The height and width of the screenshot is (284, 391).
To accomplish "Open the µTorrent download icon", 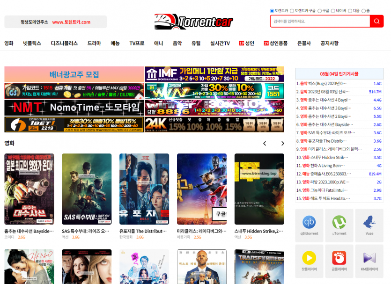I will [x=339, y=223].
